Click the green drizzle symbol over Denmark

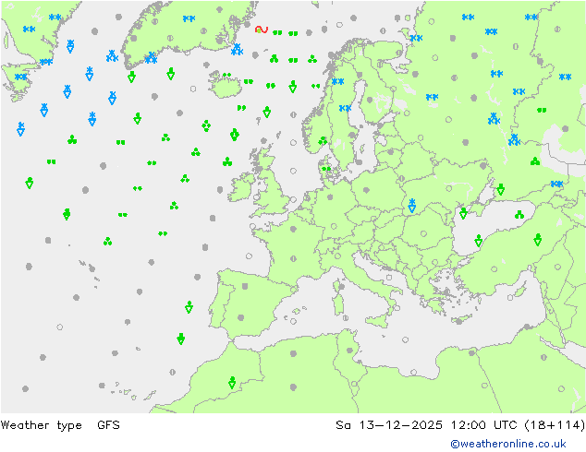[326, 169]
